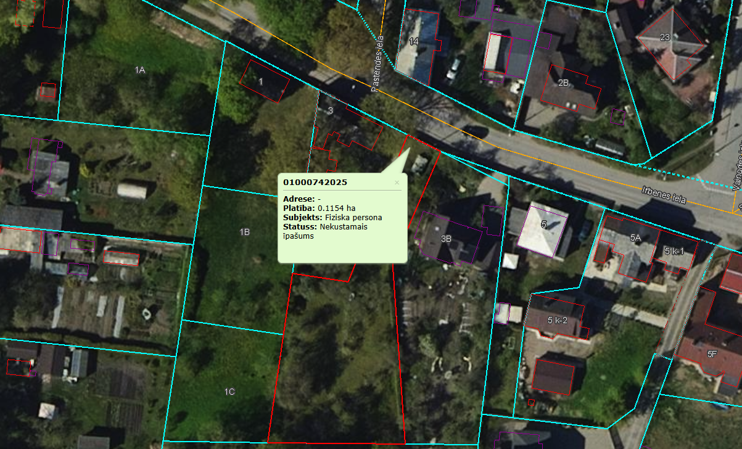Select building labeled 5A
The image size is (742, 449).
pyautogui.click(x=635, y=237)
